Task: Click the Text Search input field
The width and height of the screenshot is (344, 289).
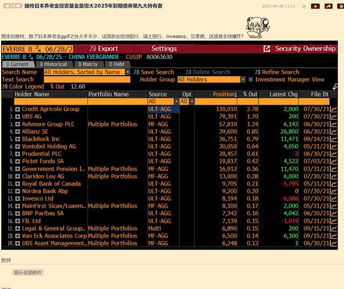Action: [86, 80]
